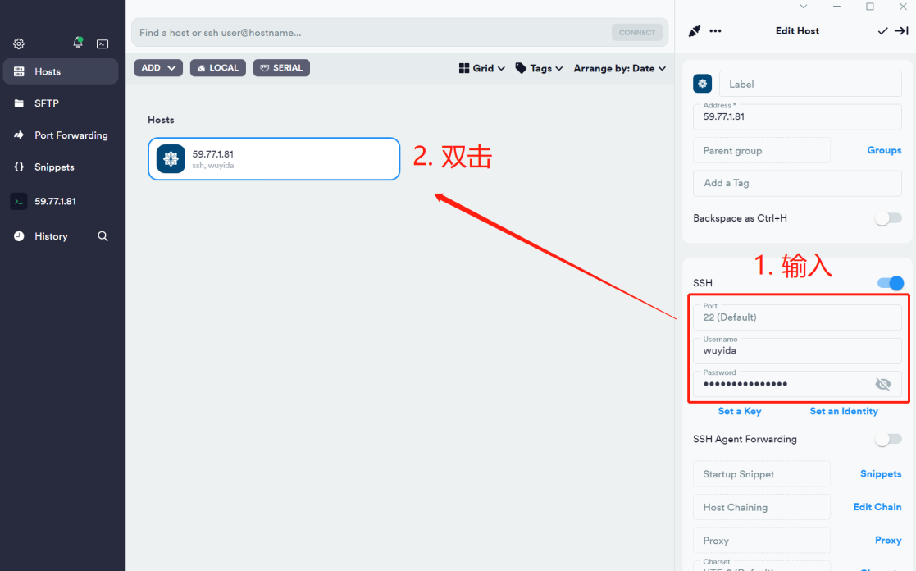Viewport: 916px width, 571px height.
Task: Toggle the SSH switch off
Action: click(891, 283)
